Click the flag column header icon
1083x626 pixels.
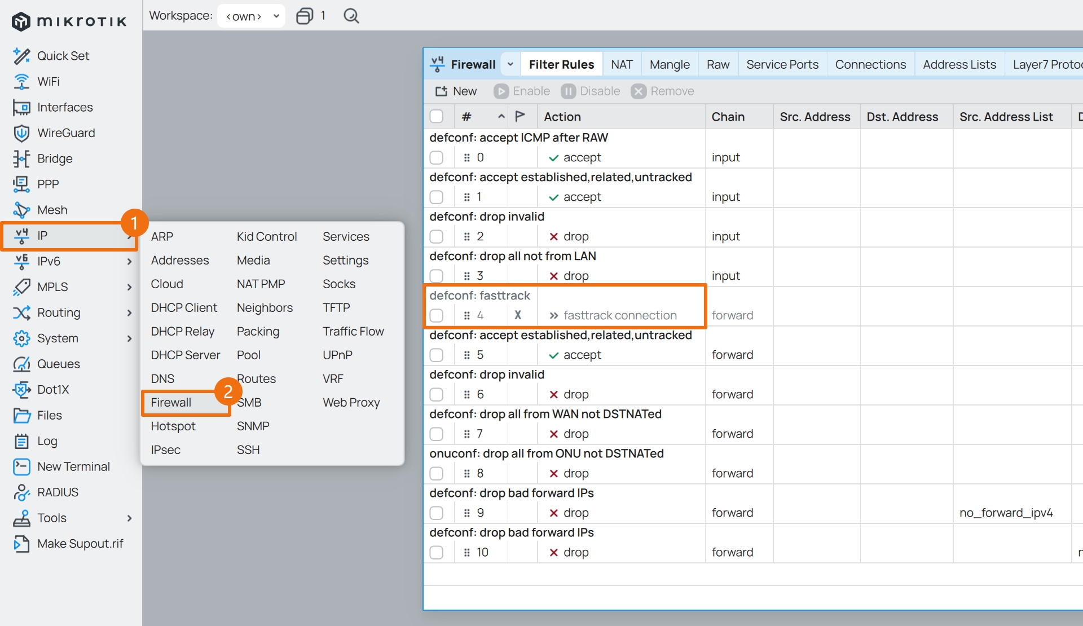pyautogui.click(x=520, y=116)
